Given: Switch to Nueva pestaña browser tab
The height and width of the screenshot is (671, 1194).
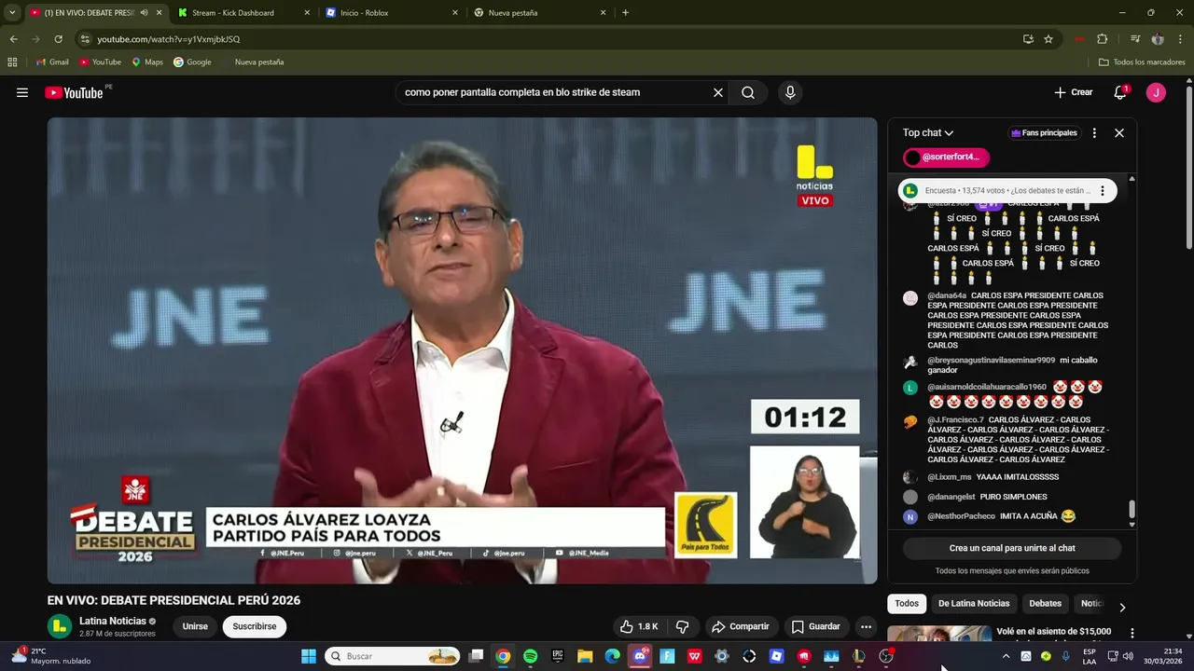Looking at the screenshot, I should coord(539,13).
